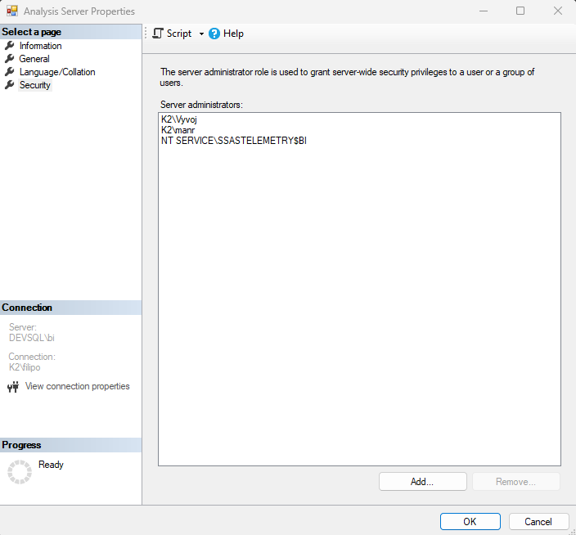Select K2\Vyvoj in server administrators list
This screenshot has height=535, width=576.
click(180, 119)
